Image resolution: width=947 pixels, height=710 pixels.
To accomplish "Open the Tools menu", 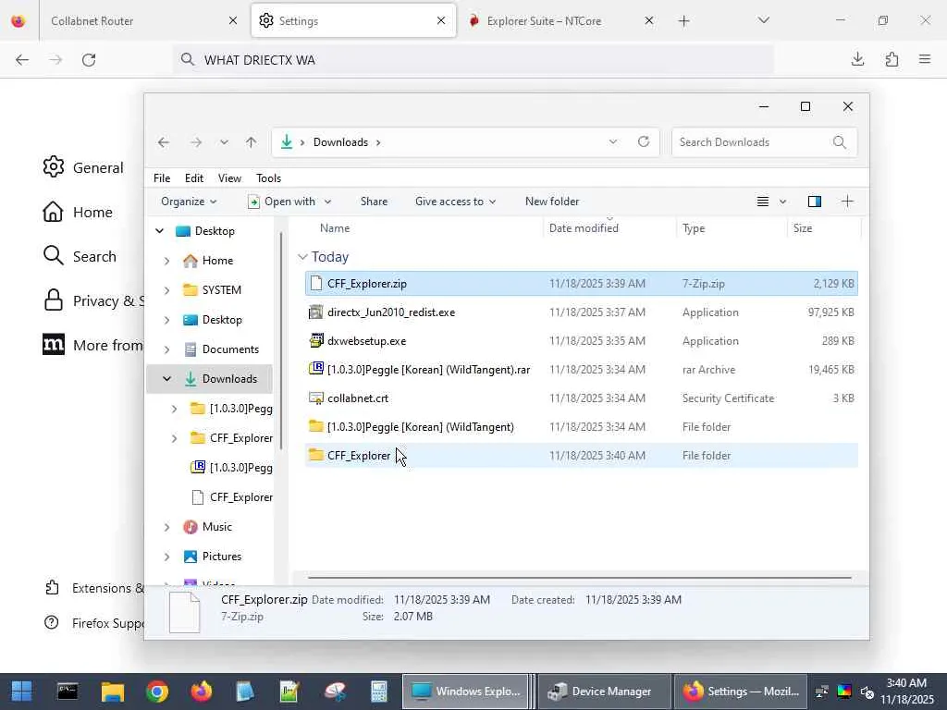I will coord(269,178).
